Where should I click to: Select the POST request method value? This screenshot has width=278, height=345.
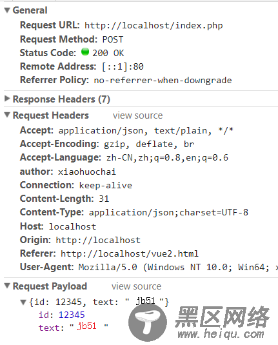point(113,39)
